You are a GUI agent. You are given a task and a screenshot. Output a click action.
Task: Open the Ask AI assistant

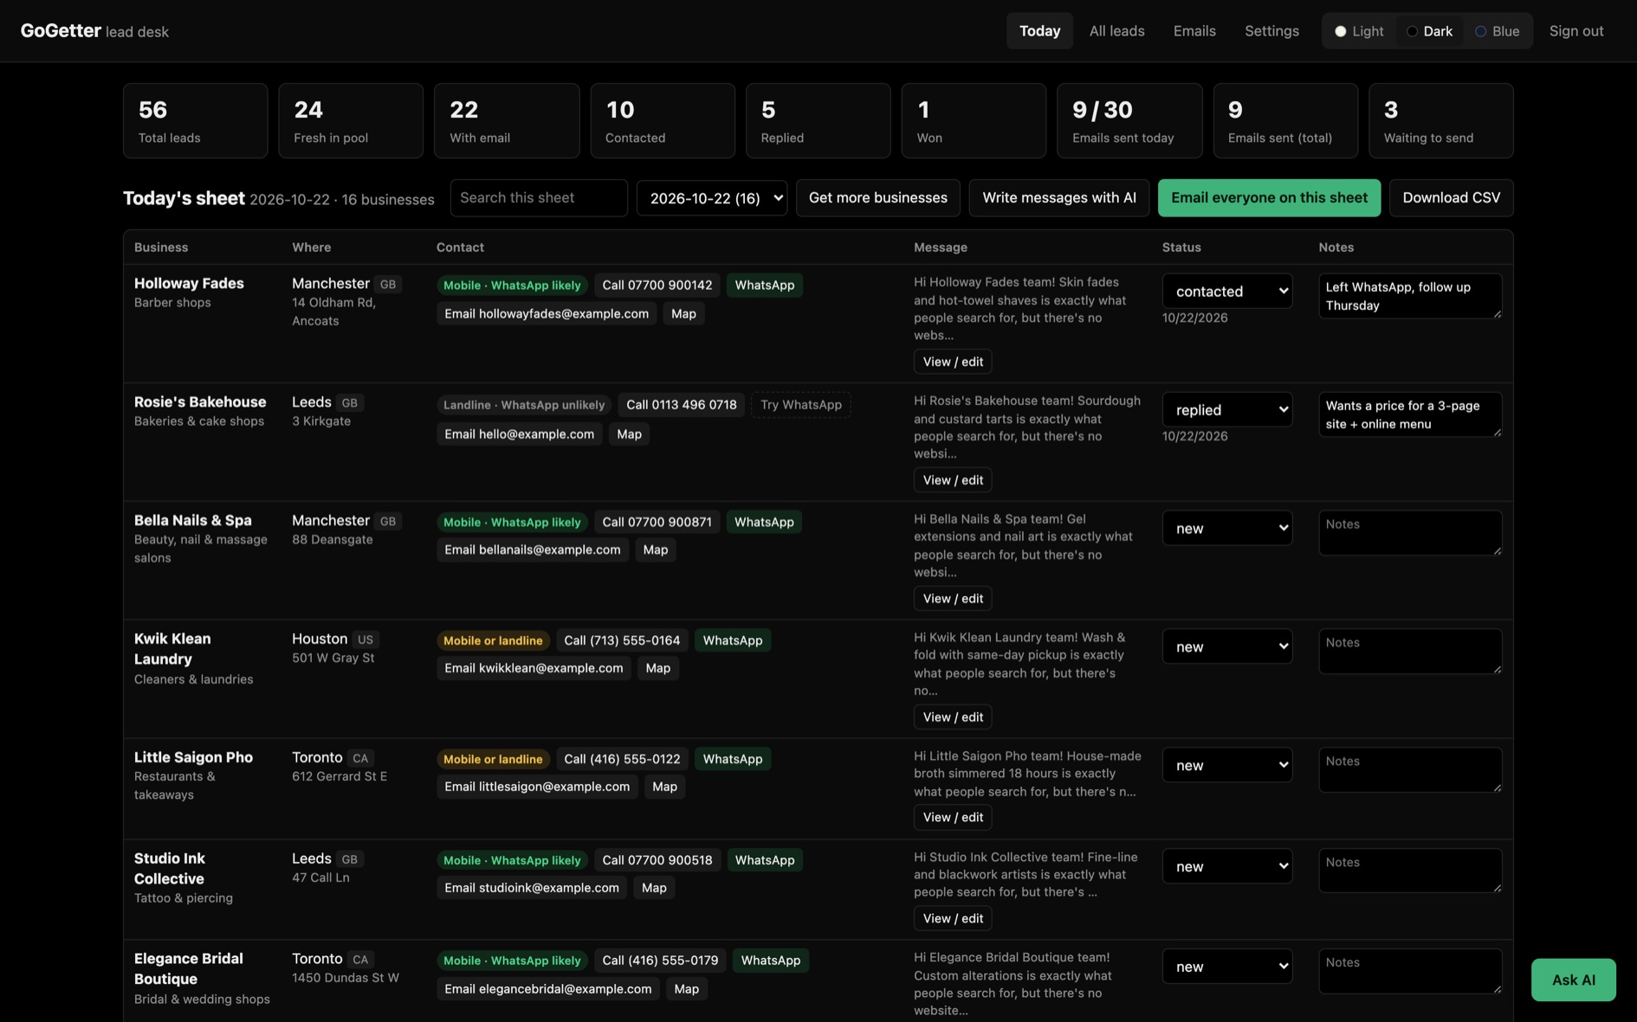(1573, 980)
